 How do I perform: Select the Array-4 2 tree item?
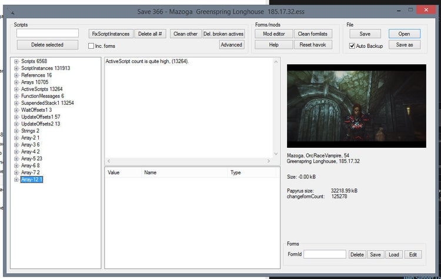(x=31, y=152)
